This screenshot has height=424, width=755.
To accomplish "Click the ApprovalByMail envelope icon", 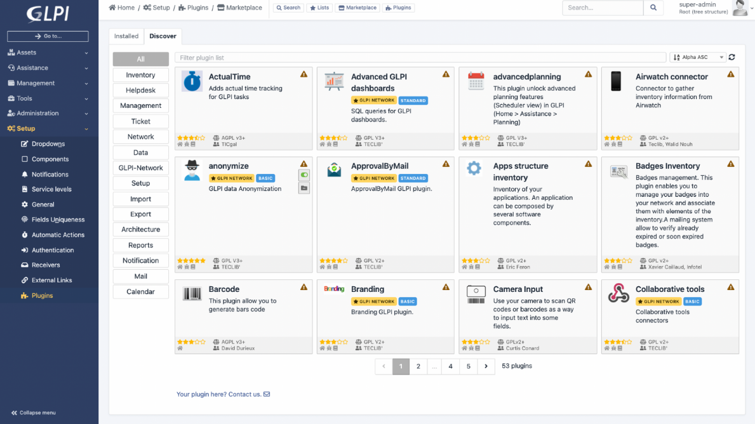I will 333,169.
